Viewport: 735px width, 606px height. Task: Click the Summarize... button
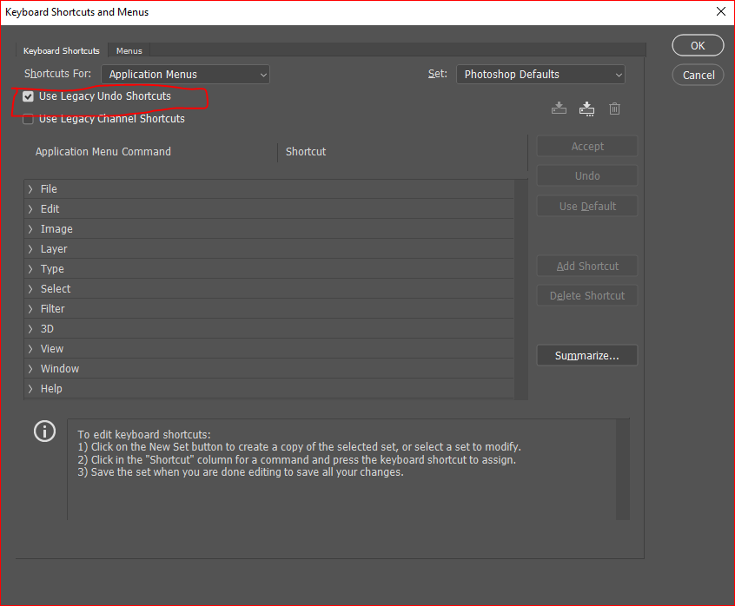click(x=587, y=355)
